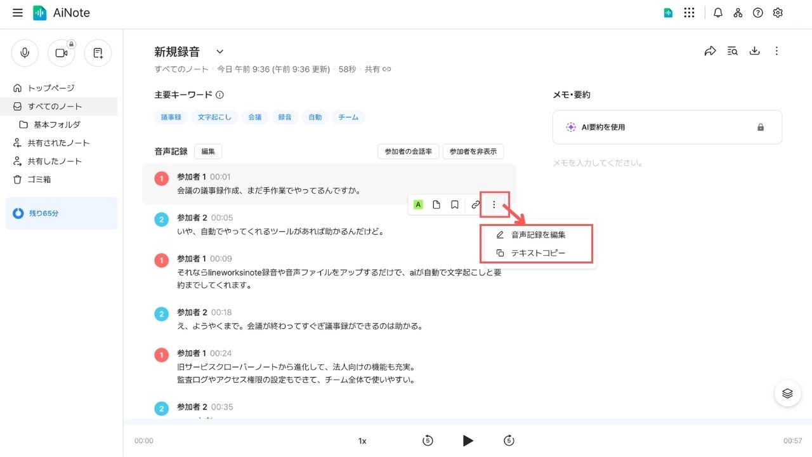Click the copy link icon on transcript toolbar
Screen dimensions: 812x457
click(475, 204)
